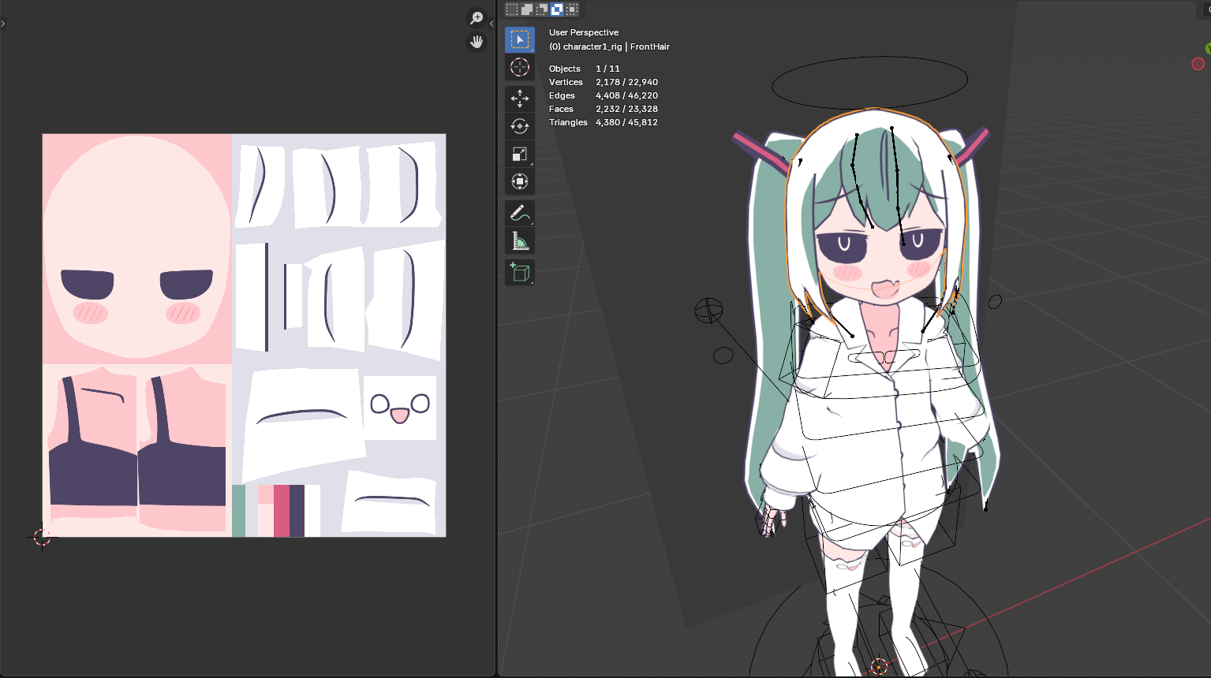Screen dimensions: 1211x678
Task: Click the green Y axis gizmo
Action: click(x=1208, y=48)
